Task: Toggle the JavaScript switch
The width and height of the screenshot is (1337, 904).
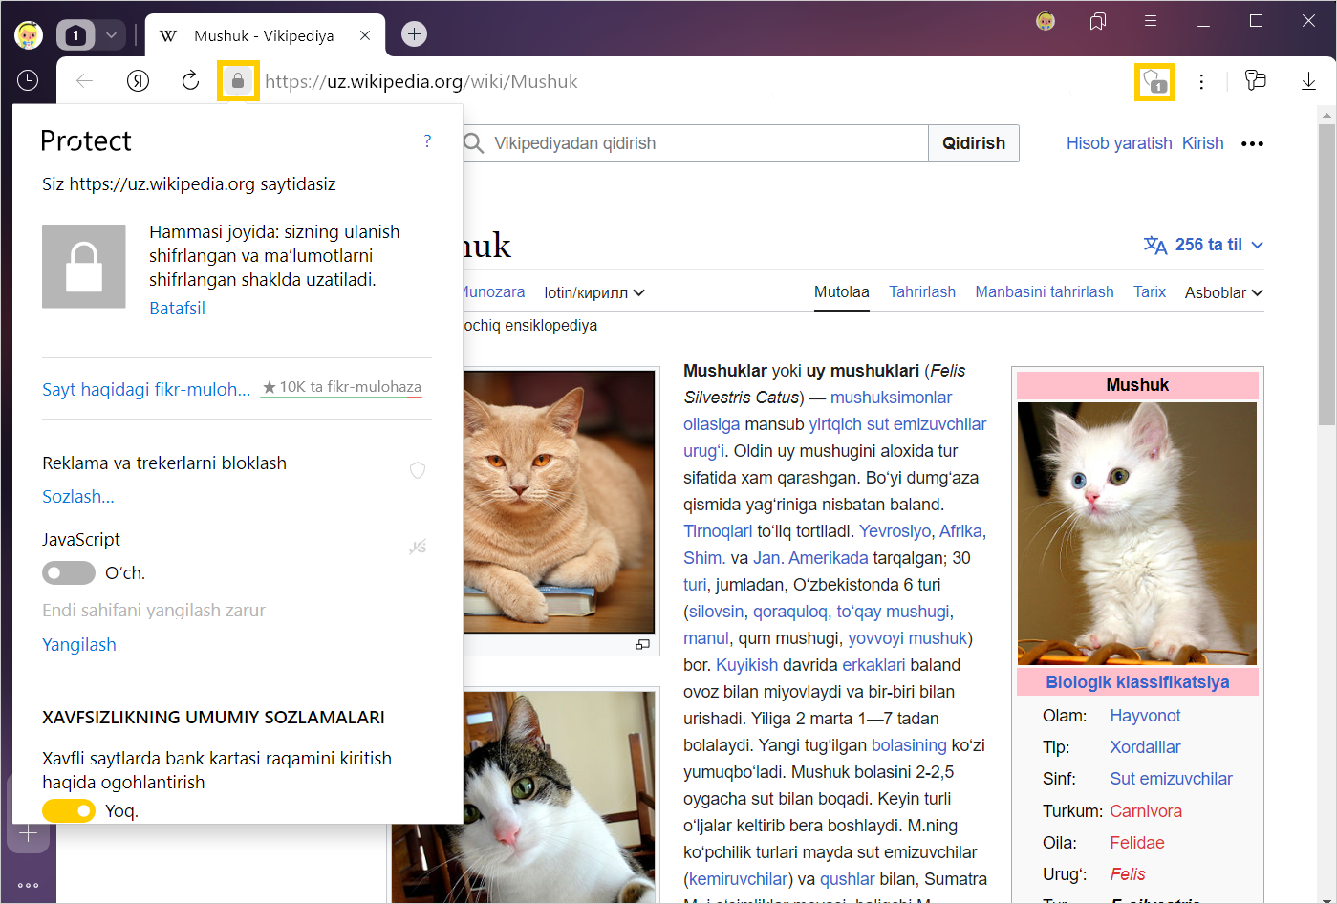Action: (68, 572)
